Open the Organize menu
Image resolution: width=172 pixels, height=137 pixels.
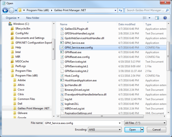point(12,18)
